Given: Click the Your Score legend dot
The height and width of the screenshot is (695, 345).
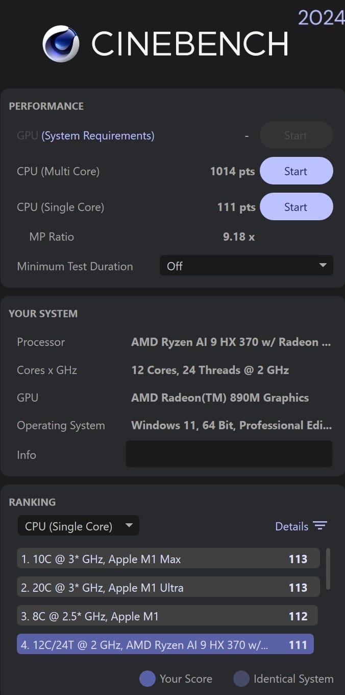Looking at the screenshot, I should 147,679.
